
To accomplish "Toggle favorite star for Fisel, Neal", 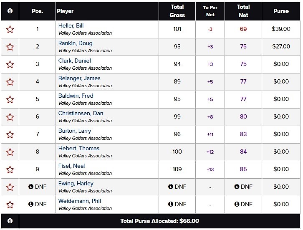I will (x=10, y=170).
